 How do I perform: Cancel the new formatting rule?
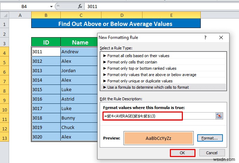[x=212, y=153]
